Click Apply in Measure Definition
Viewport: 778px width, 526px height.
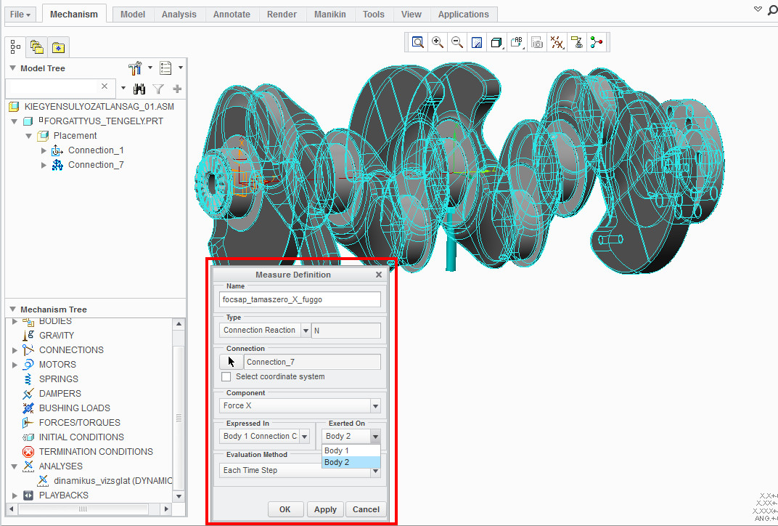point(325,509)
